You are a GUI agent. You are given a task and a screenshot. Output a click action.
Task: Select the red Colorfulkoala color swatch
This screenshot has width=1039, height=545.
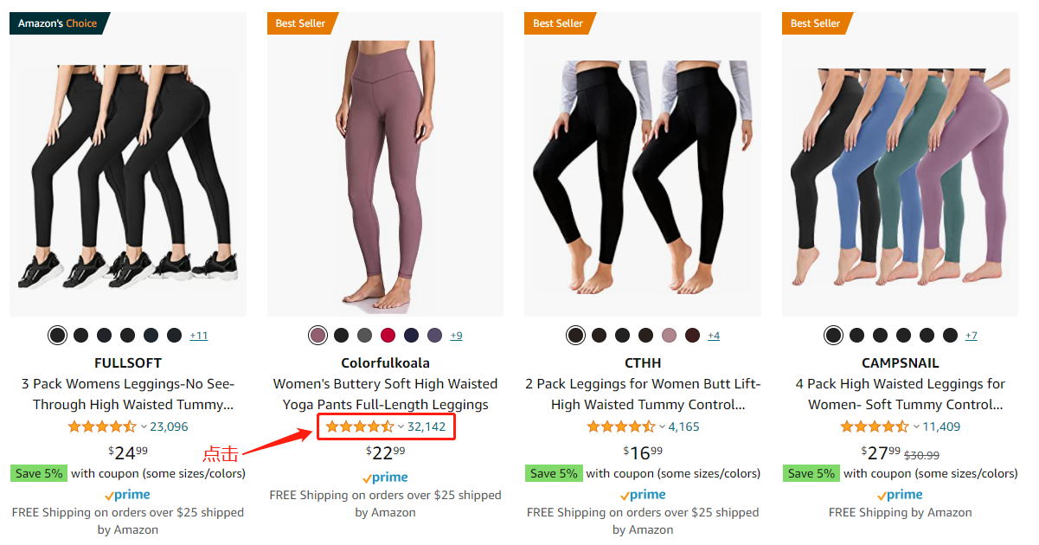pyautogui.click(x=388, y=336)
